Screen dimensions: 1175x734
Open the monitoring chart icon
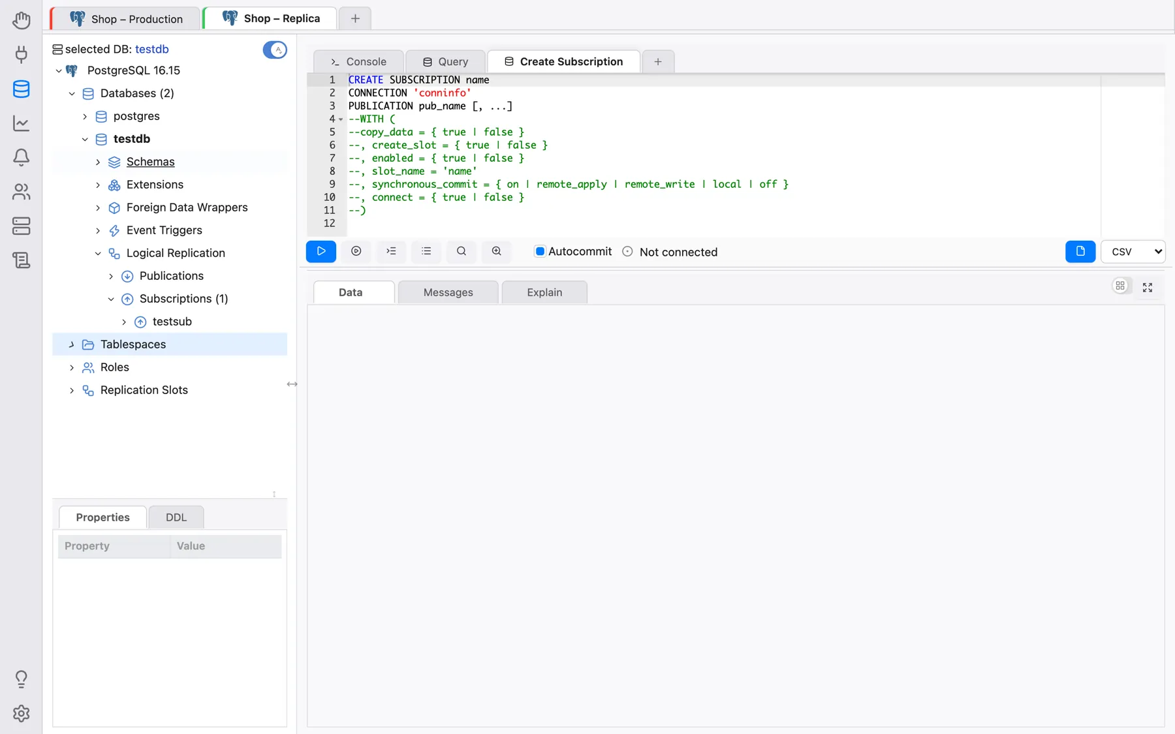21,123
